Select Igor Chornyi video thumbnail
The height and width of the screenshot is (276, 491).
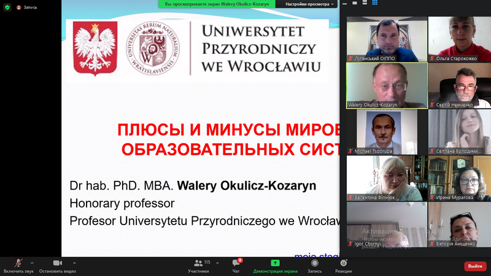[387, 224]
